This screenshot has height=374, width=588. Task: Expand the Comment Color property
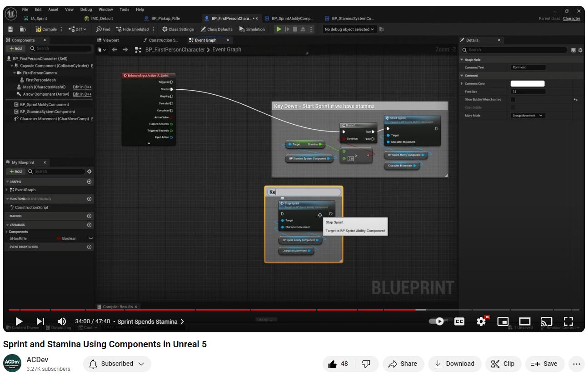pyautogui.click(x=462, y=83)
